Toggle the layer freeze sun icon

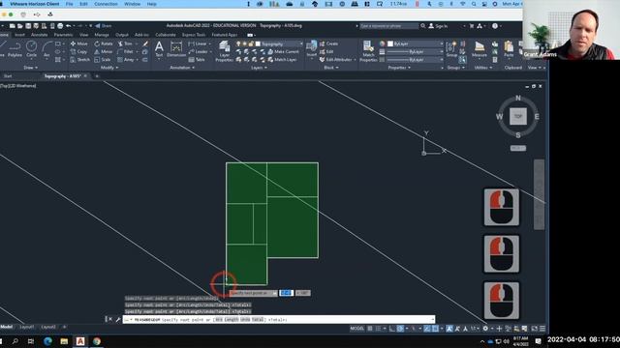pos(245,43)
